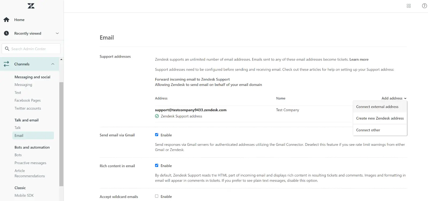Open the products grid icon at top right
This screenshot has height=201, width=428.
coord(408,6)
